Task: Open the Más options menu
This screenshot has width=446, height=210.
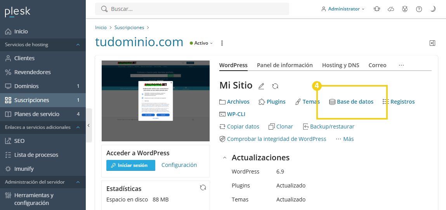Action: coord(345,139)
